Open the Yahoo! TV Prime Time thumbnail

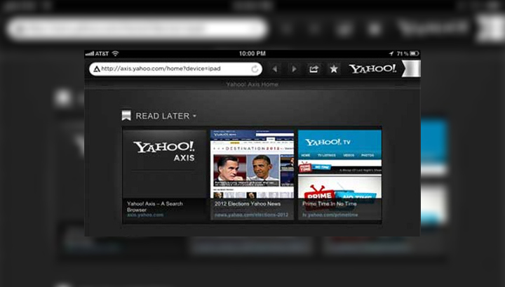[x=339, y=175]
